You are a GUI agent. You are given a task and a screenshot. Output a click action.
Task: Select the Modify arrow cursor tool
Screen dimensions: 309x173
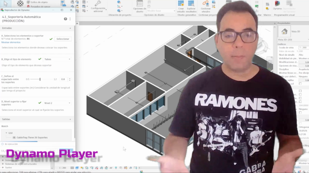click(x=5, y=3)
